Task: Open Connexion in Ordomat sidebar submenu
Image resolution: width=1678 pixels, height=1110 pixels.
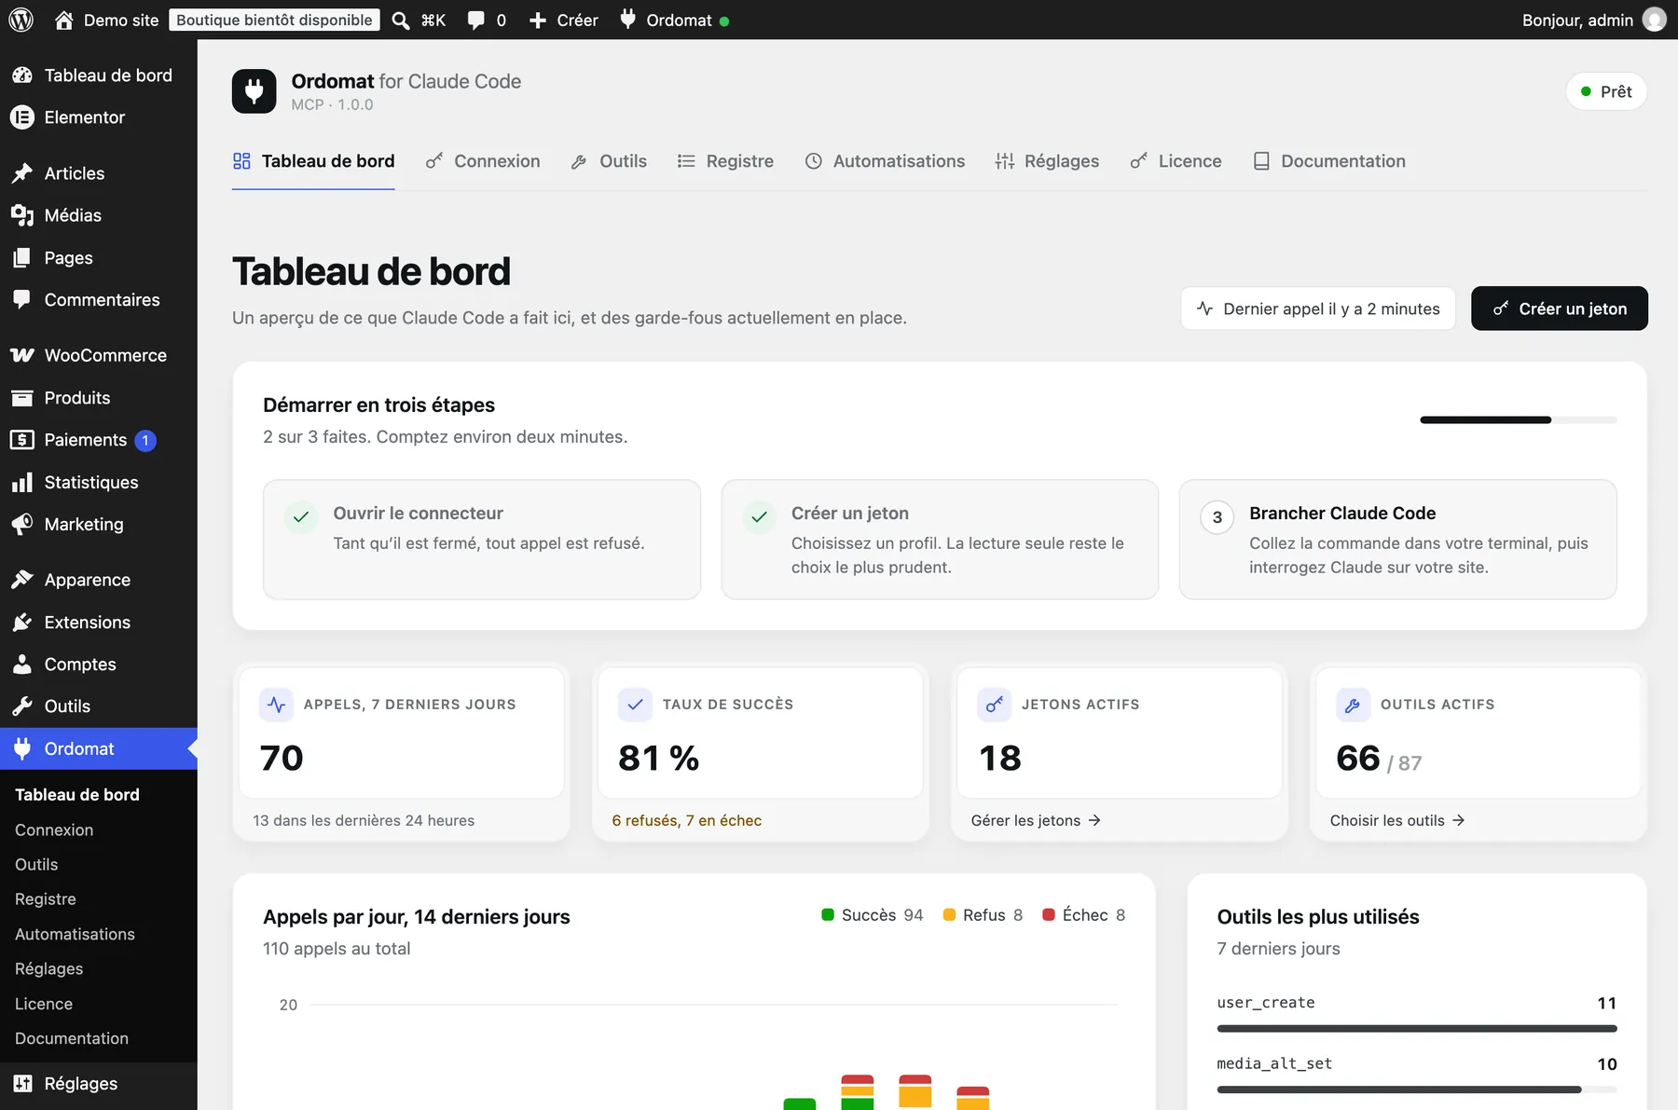Action: [54, 830]
